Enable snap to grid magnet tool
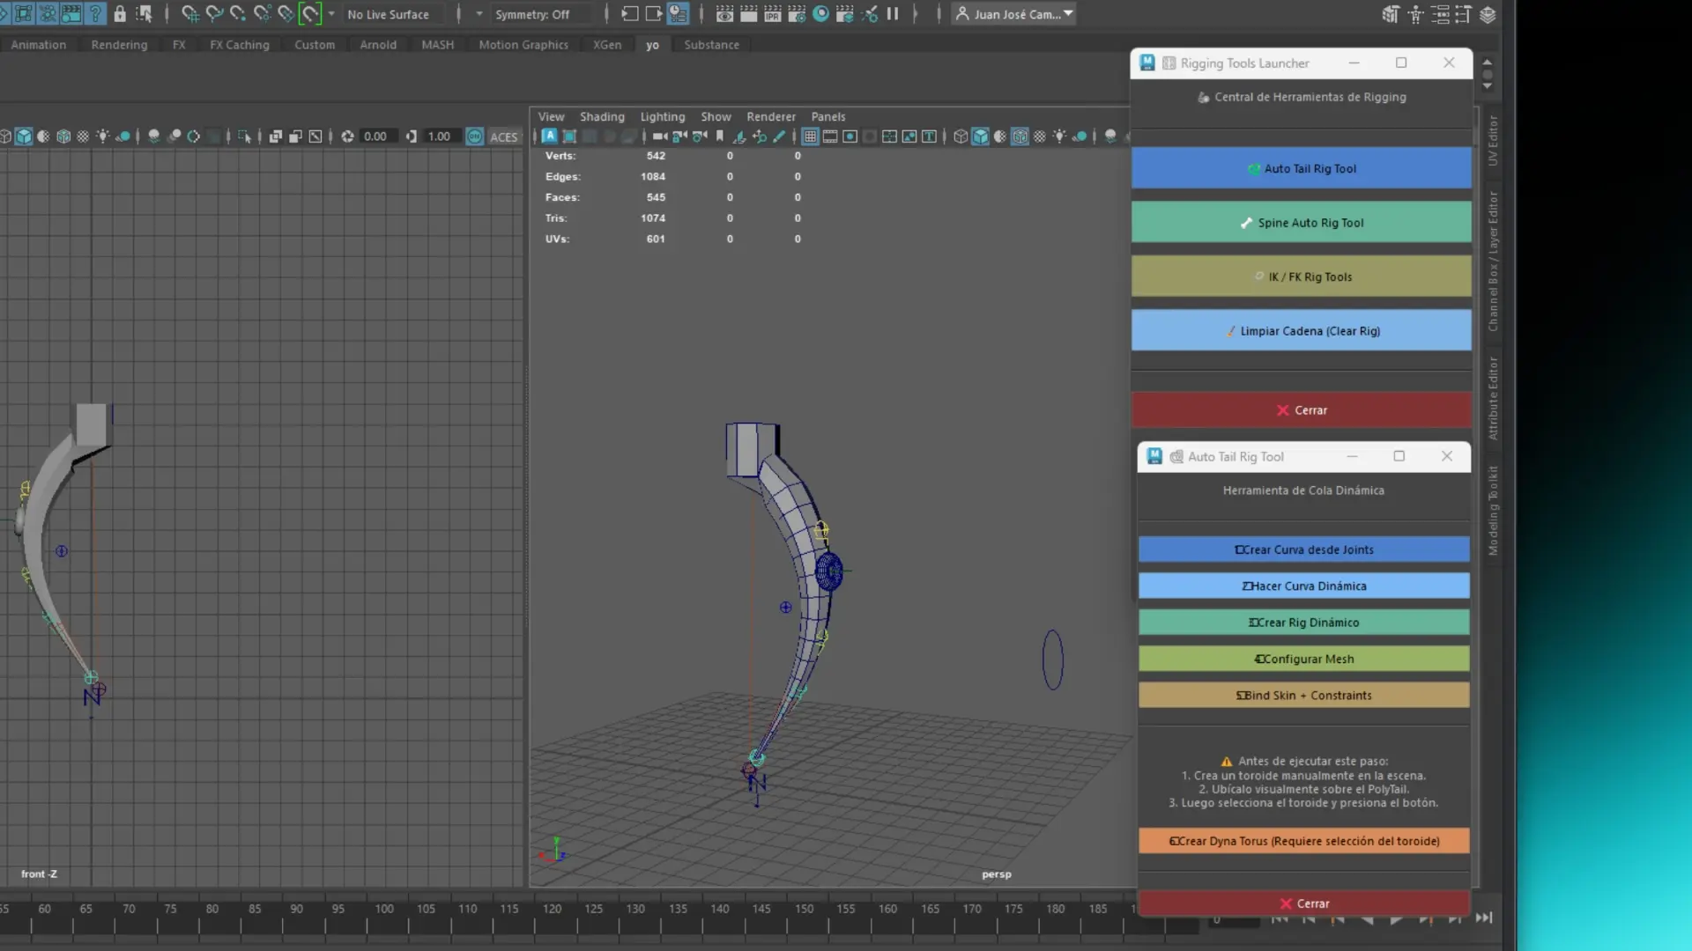 click(189, 14)
